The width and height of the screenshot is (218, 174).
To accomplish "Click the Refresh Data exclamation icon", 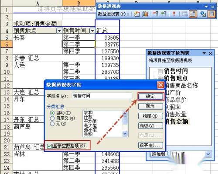I will coord(174,14).
